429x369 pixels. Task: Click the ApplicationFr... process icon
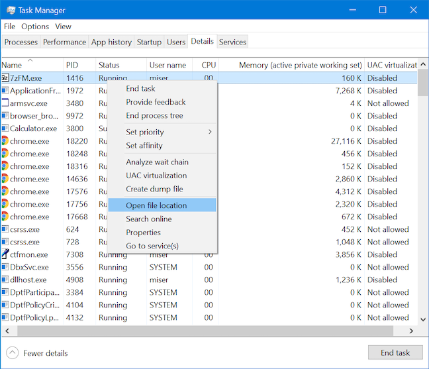[5, 90]
